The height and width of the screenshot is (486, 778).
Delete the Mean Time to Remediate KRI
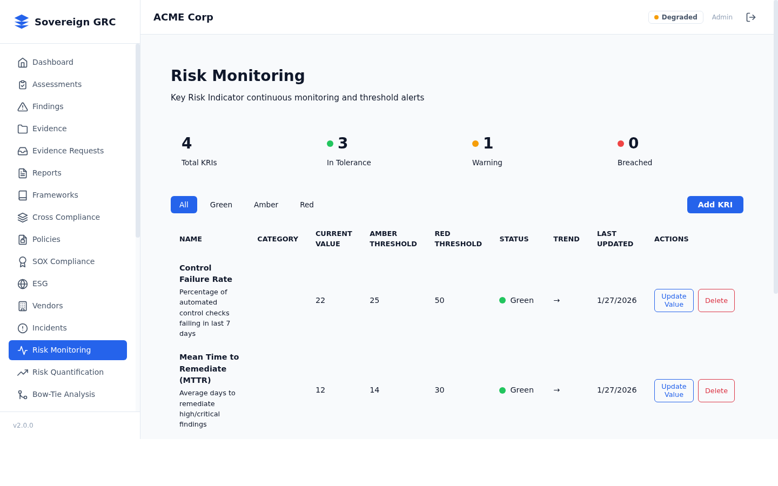point(716,390)
